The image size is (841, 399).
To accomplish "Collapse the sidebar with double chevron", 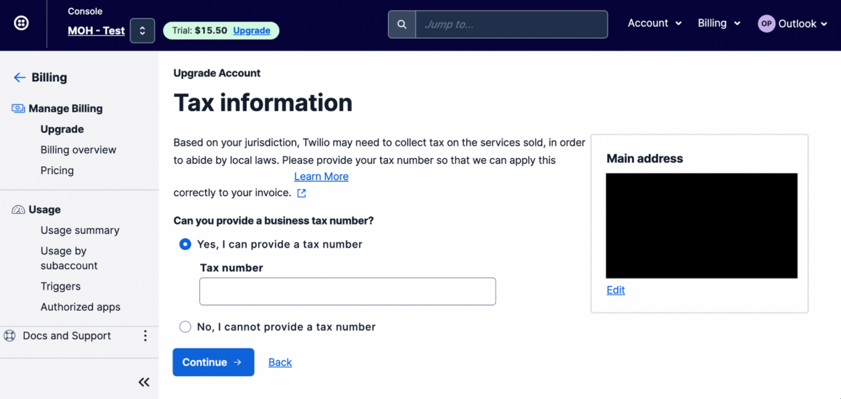I will [x=144, y=382].
